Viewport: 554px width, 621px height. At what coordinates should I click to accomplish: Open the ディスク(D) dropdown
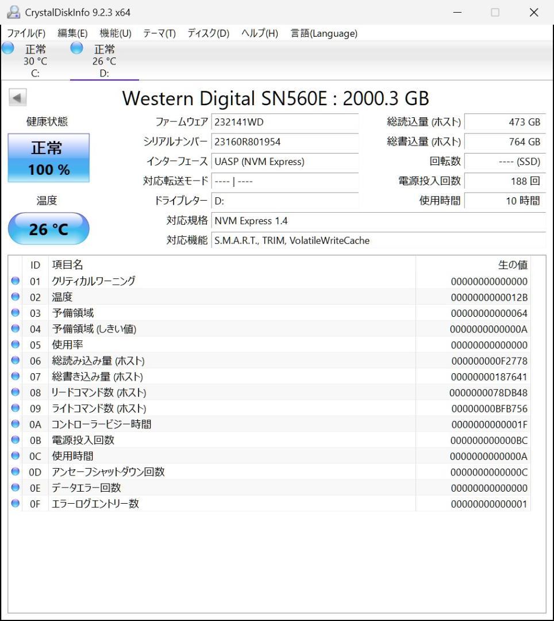pyautogui.click(x=207, y=33)
